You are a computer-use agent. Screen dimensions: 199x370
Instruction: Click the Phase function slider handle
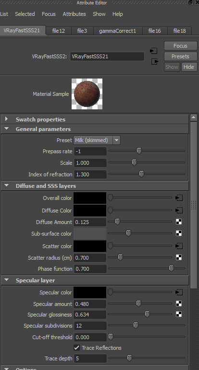(x=171, y=268)
